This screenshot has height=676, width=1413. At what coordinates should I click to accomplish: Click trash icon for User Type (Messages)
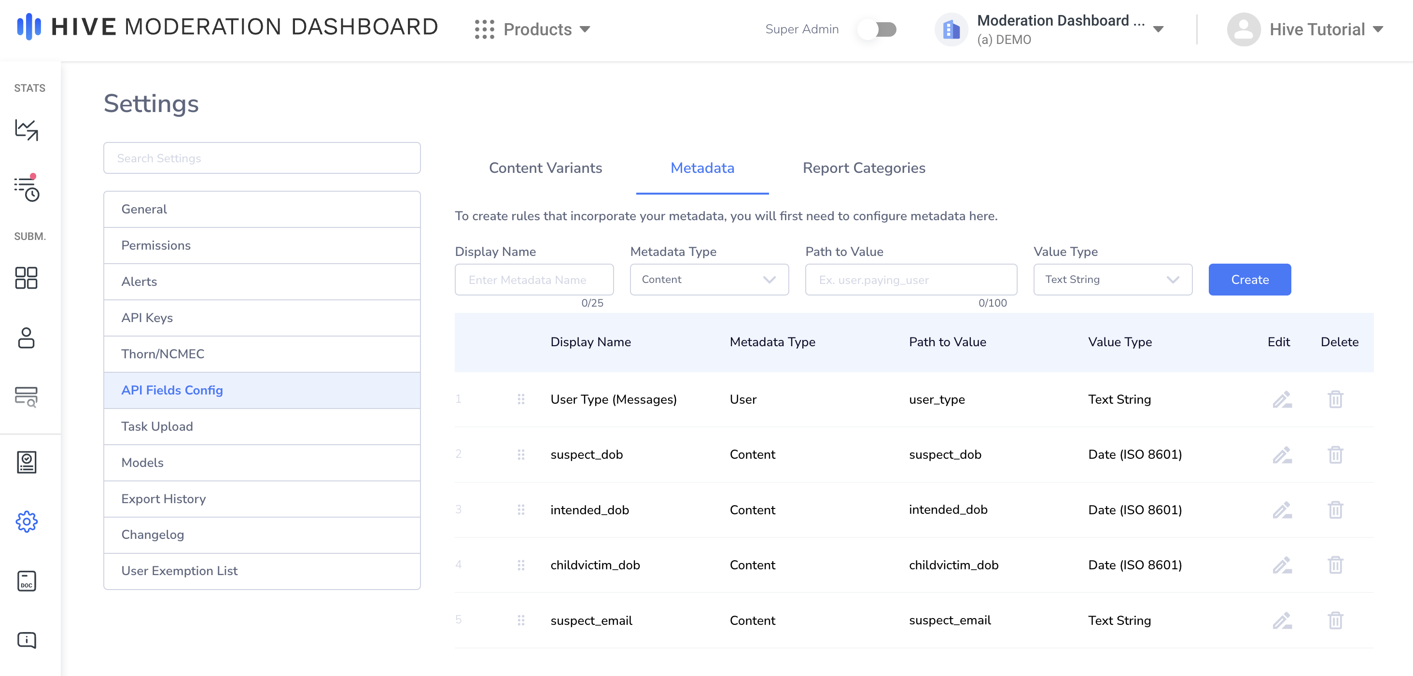[x=1335, y=399]
